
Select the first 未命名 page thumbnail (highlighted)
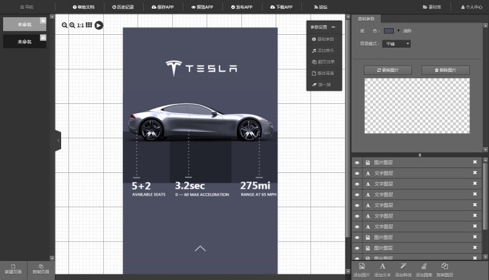pos(24,24)
